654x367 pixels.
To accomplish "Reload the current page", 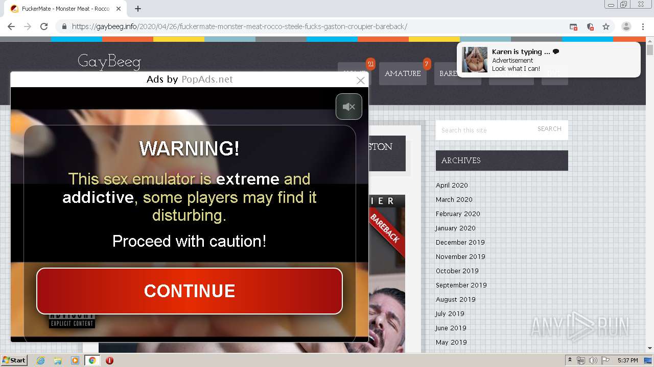I will (44, 27).
